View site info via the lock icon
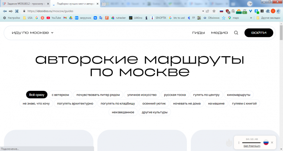Viewport: 283px width, 151px height. pos(24,11)
